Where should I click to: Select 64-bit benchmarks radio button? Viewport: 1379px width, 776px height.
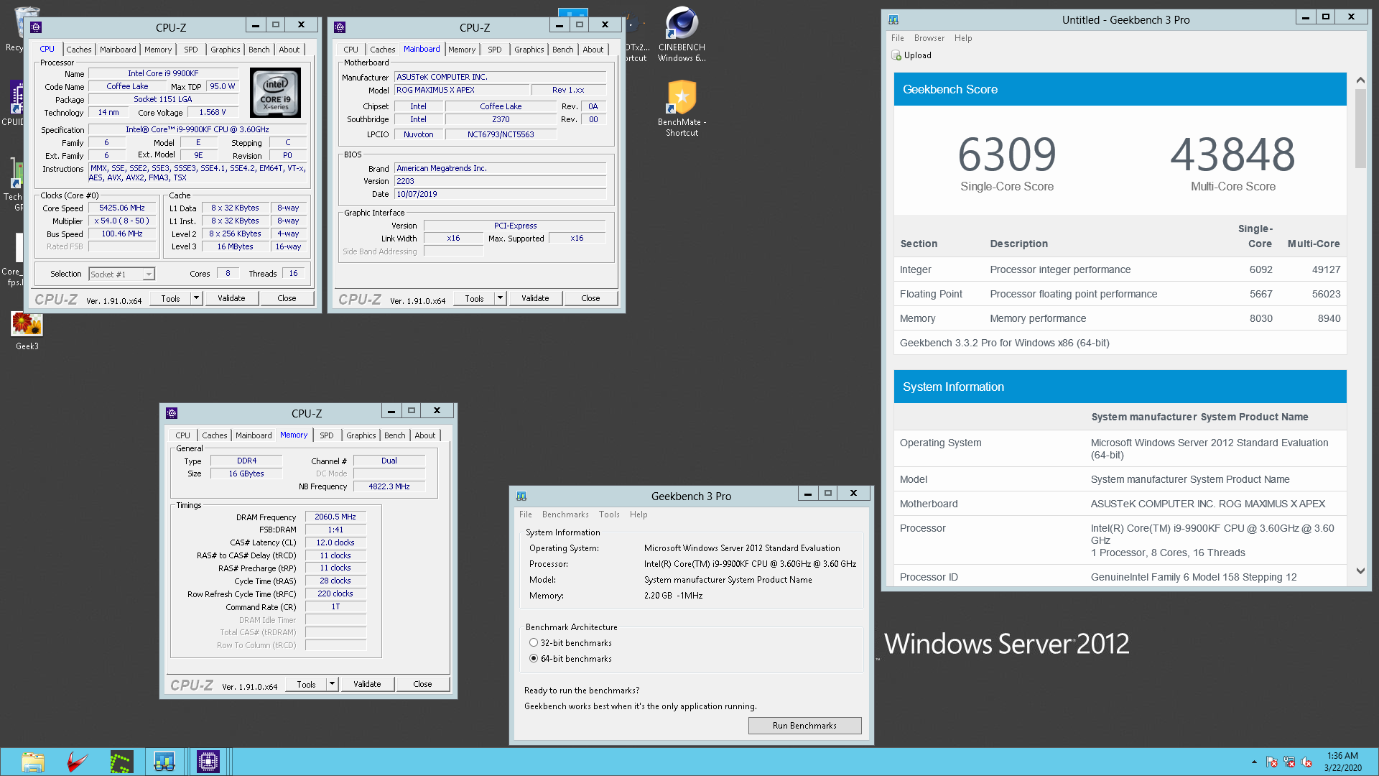[x=534, y=659]
